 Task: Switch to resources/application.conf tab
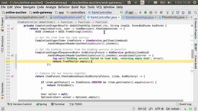[26, 17]
